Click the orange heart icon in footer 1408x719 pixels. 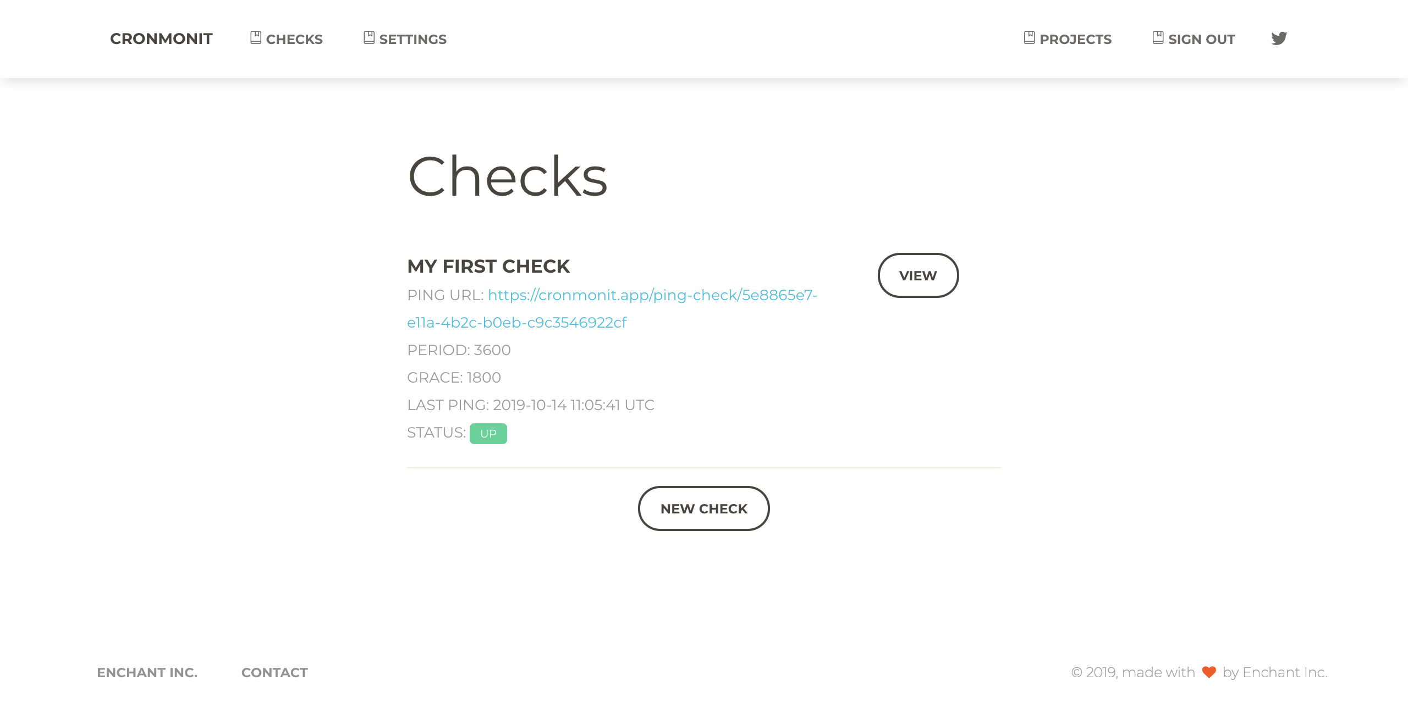pyautogui.click(x=1209, y=672)
